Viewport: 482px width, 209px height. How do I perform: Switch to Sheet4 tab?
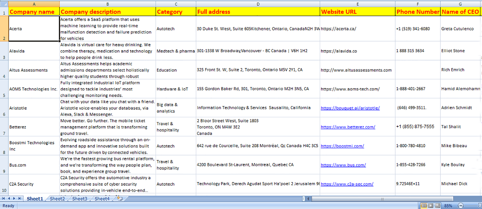click(x=102, y=199)
